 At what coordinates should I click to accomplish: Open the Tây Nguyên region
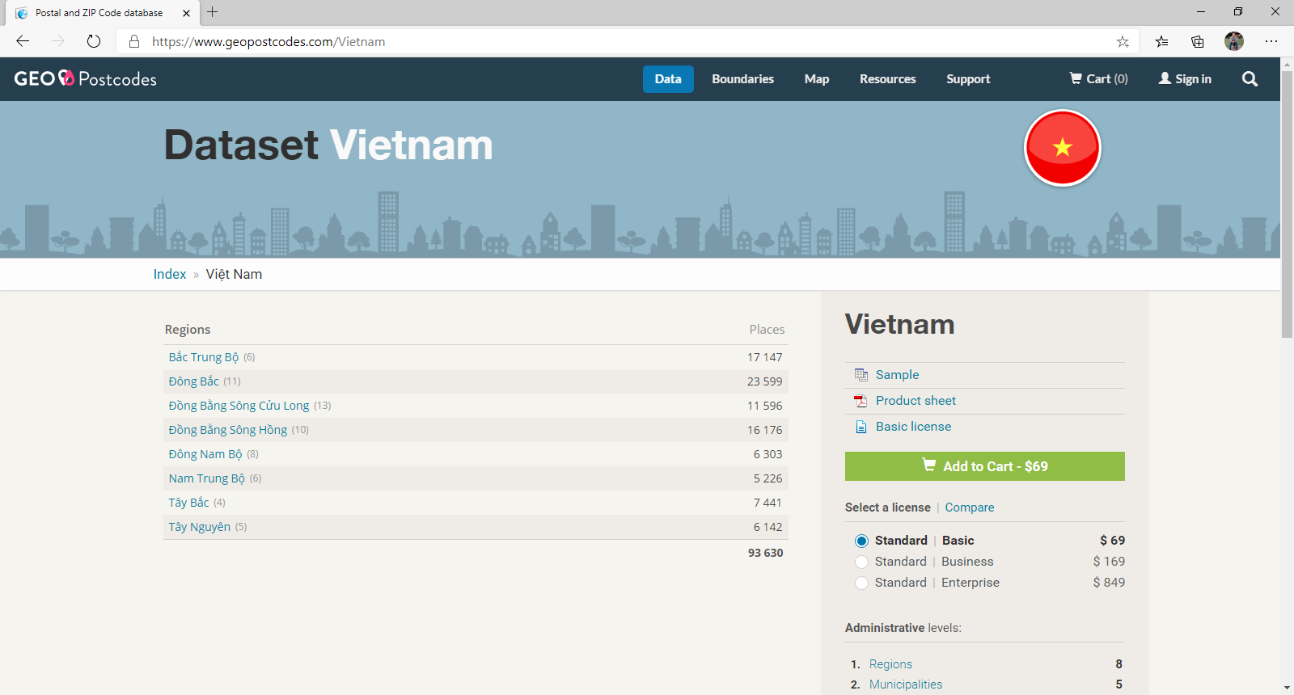click(199, 527)
